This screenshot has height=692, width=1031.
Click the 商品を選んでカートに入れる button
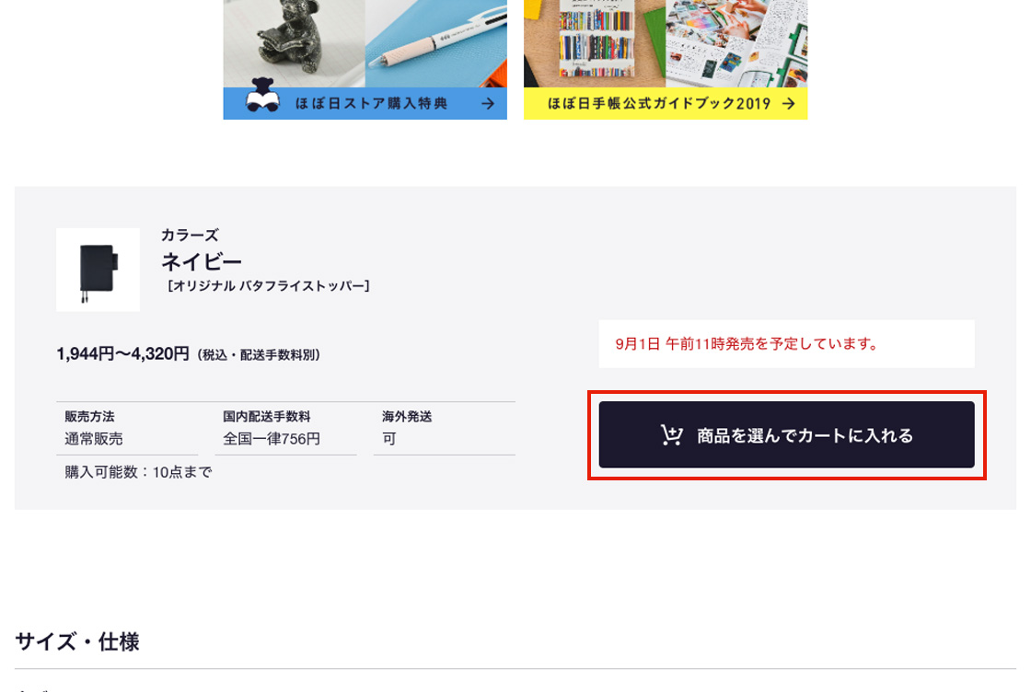pyautogui.click(x=786, y=435)
